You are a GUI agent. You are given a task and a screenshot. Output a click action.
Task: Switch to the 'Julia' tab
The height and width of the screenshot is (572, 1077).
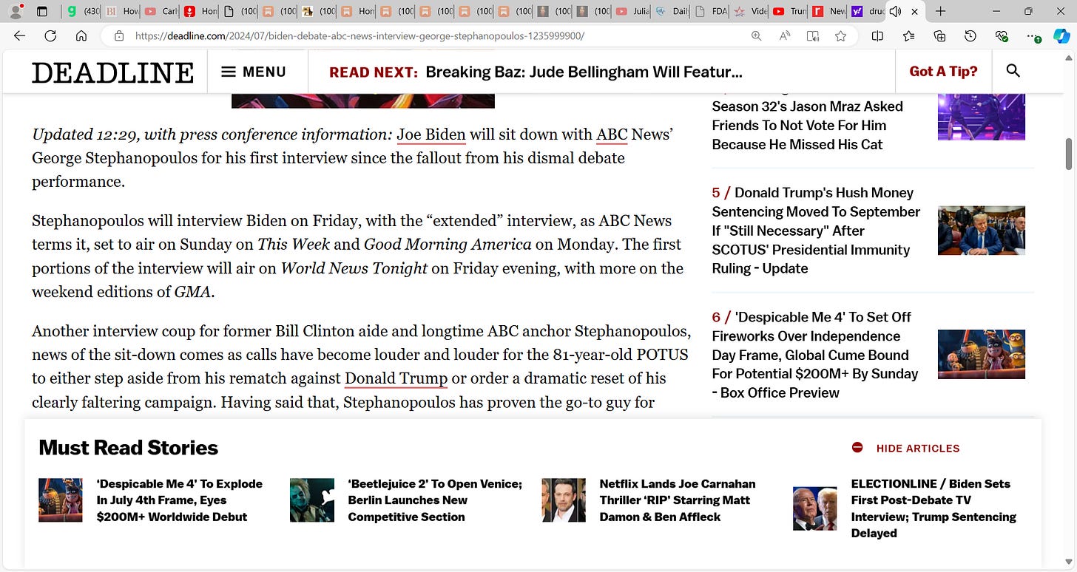coord(632,11)
